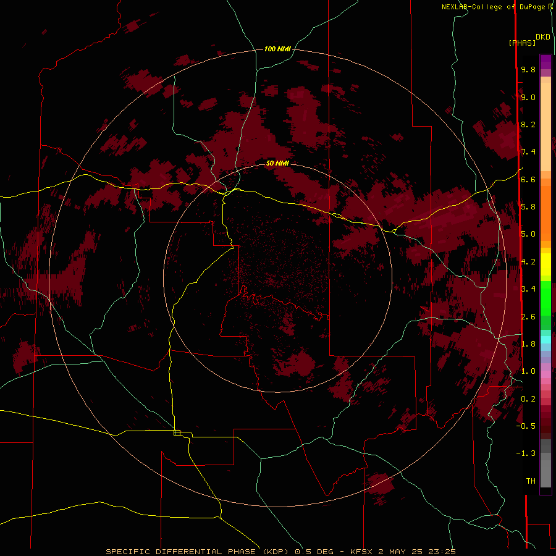Click the 9.8 legend value

coord(528,69)
